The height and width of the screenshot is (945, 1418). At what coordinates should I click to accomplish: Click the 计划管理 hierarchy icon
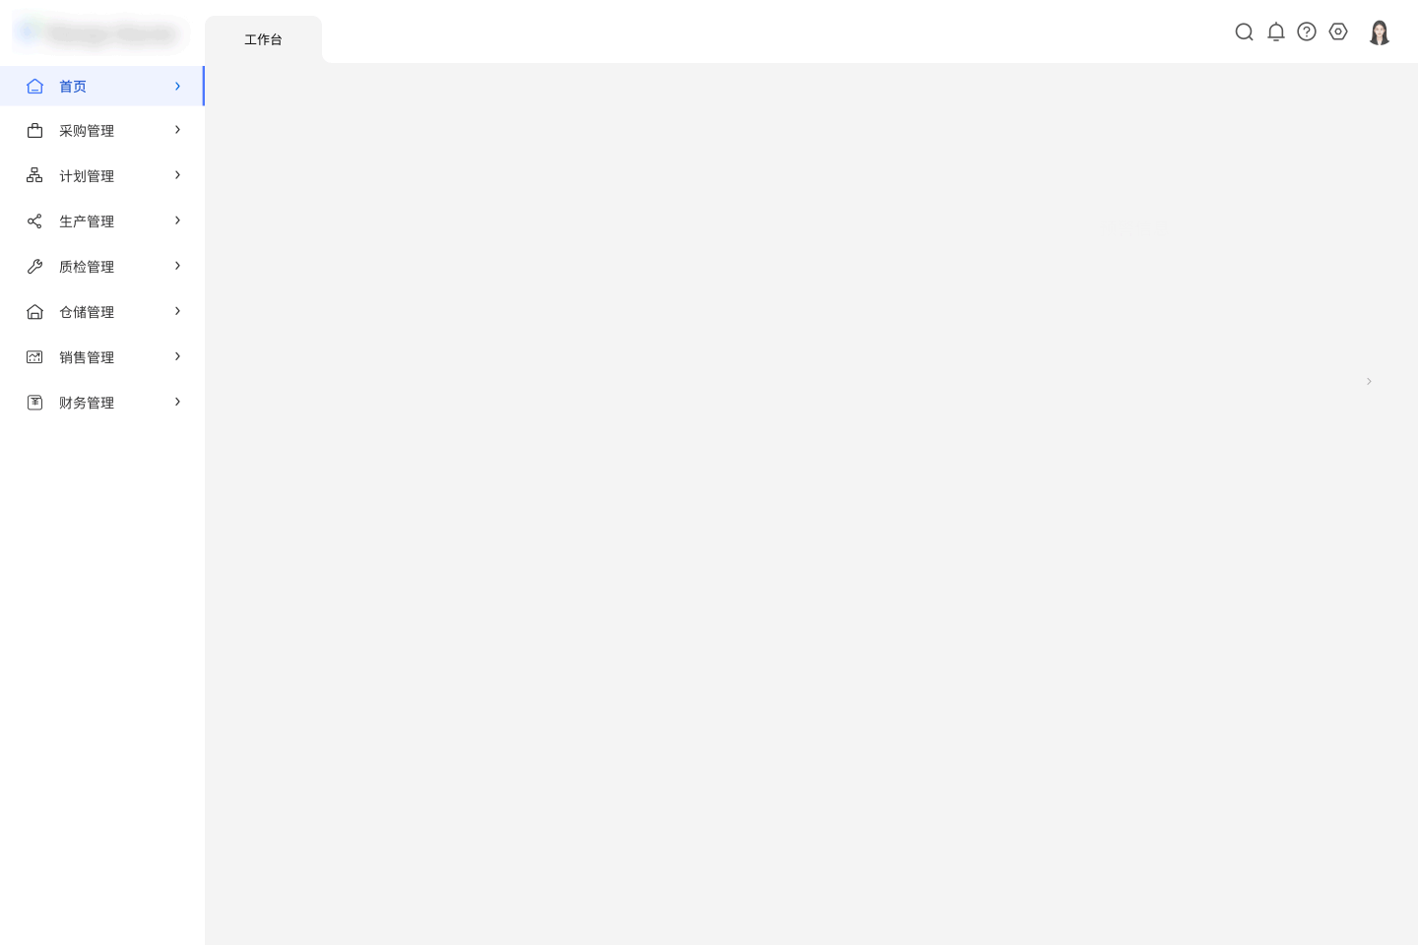pyautogui.click(x=34, y=175)
